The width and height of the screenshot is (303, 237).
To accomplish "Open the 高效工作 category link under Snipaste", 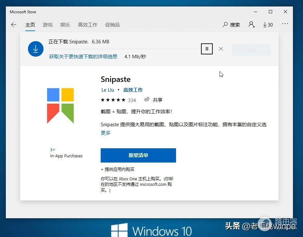I will click(133, 90).
